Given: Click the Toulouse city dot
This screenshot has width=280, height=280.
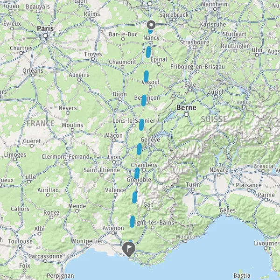Looking at the screenshot, I should click(20, 246).
